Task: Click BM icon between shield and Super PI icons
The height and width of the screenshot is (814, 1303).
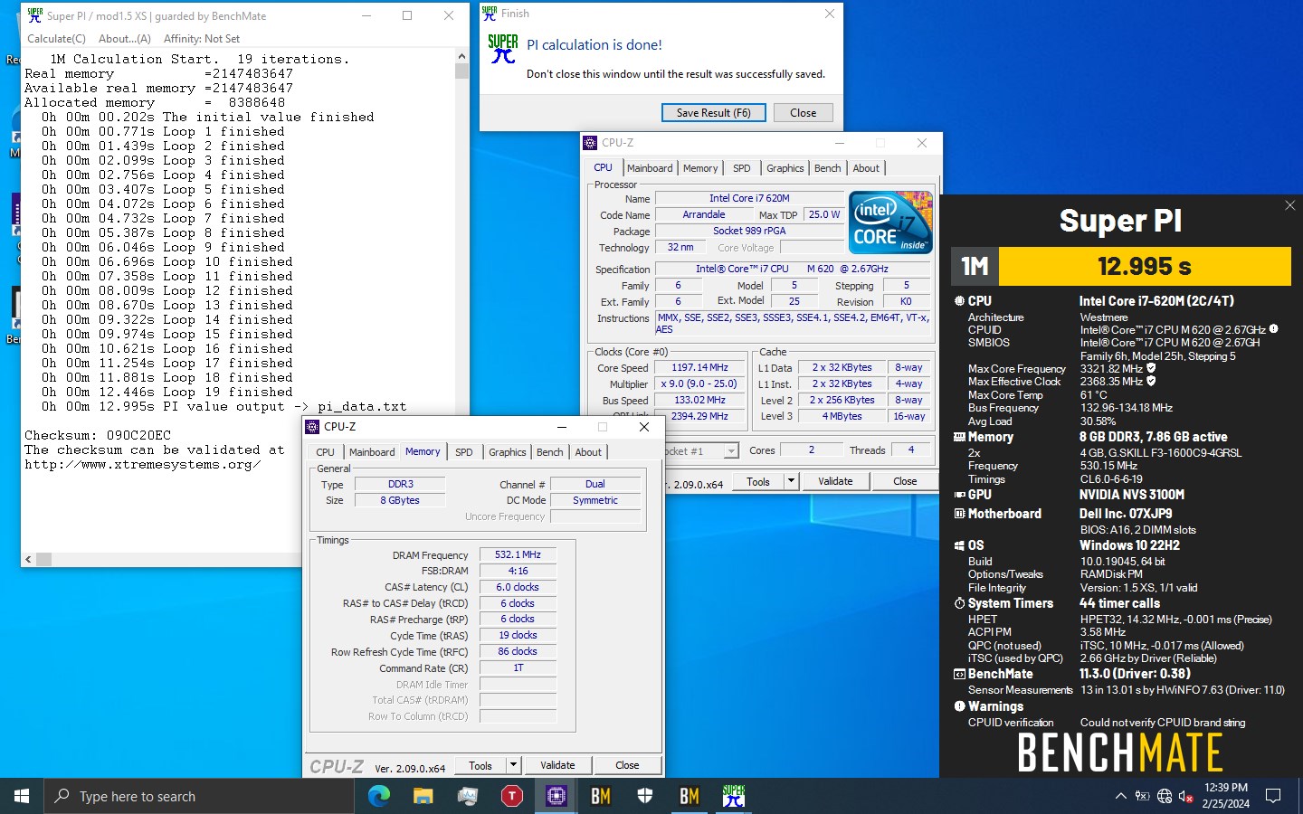Action: (690, 796)
